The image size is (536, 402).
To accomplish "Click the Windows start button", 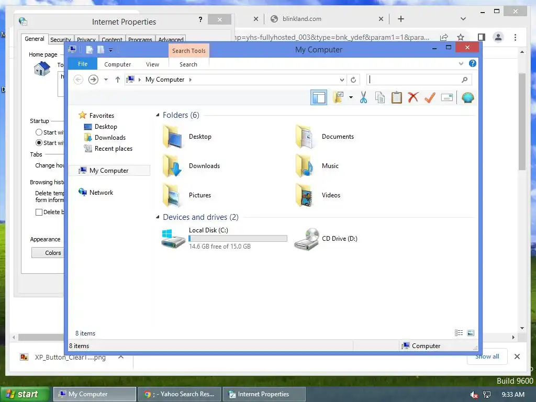I will tap(25, 394).
